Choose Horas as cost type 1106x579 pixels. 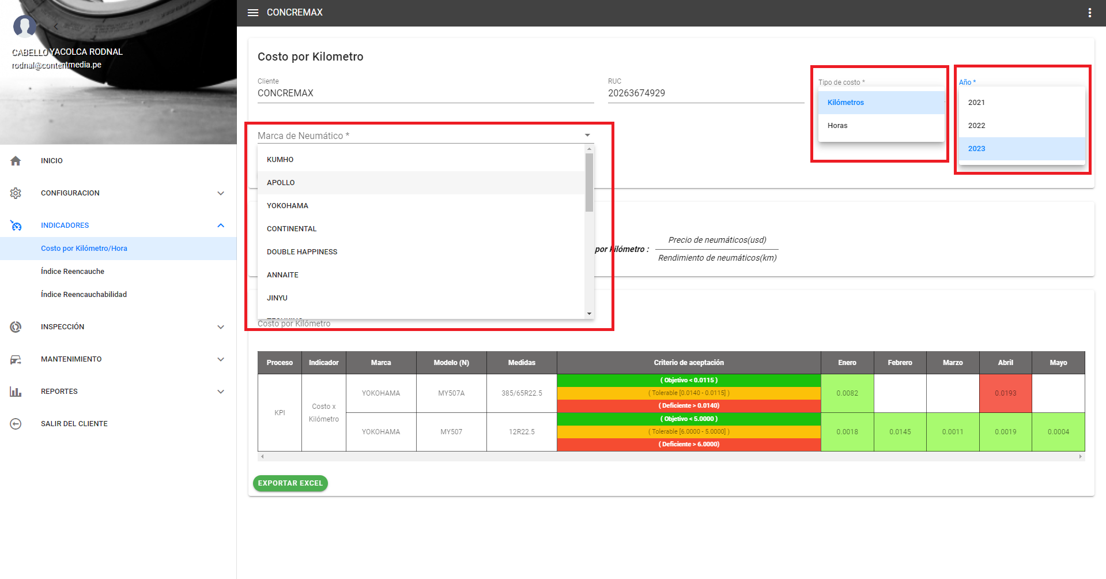coord(837,126)
